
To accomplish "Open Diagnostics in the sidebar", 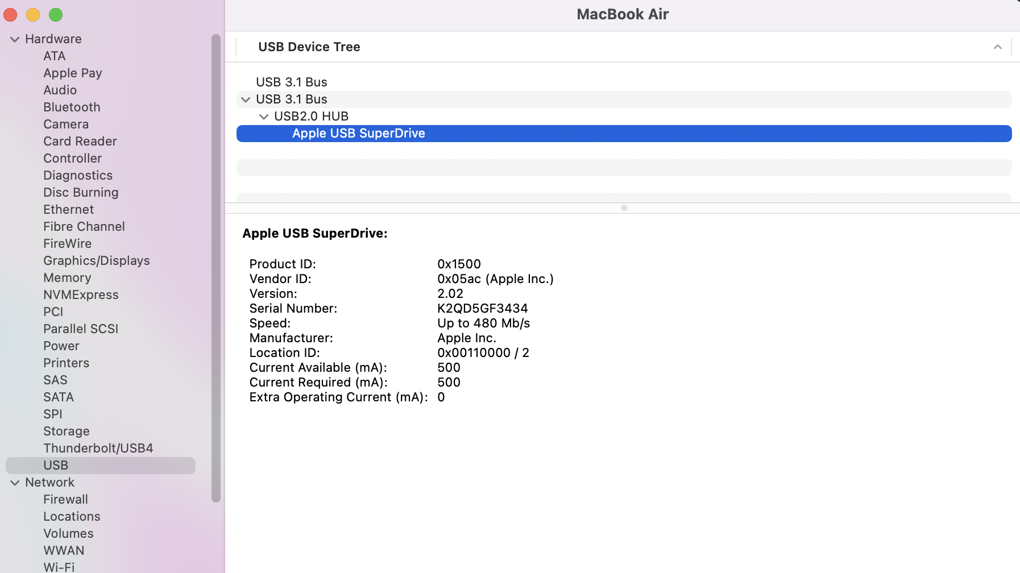I will click(x=78, y=176).
